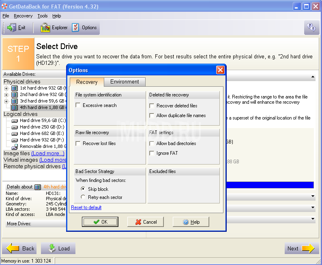The height and width of the screenshot is (265, 322).
Task: Expand the 2nd hard drive tree node
Action: [6, 94]
